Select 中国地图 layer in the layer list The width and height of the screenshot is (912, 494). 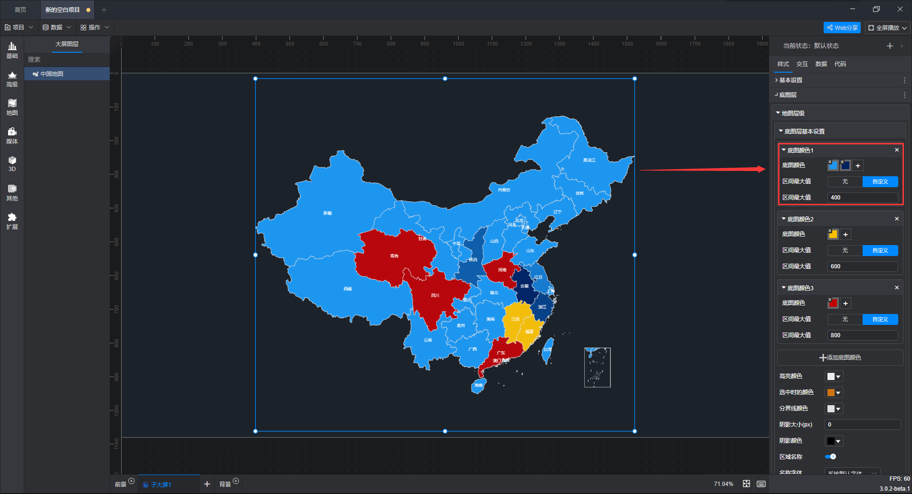click(67, 74)
